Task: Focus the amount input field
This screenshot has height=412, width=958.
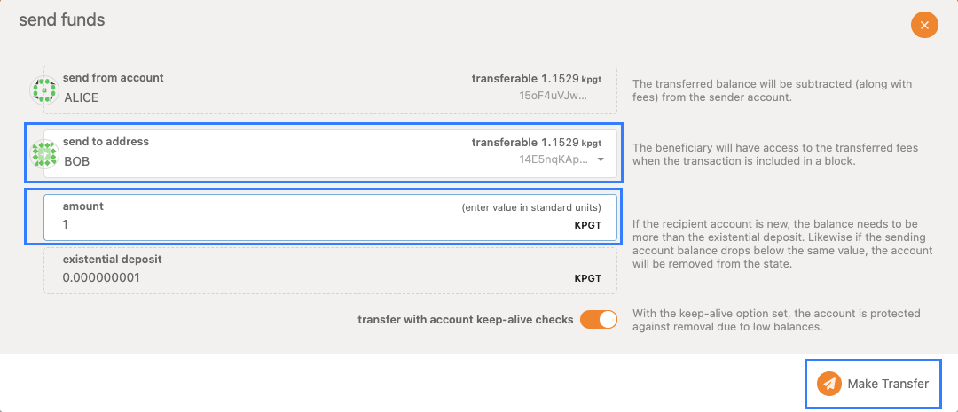Action: [x=330, y=217]
